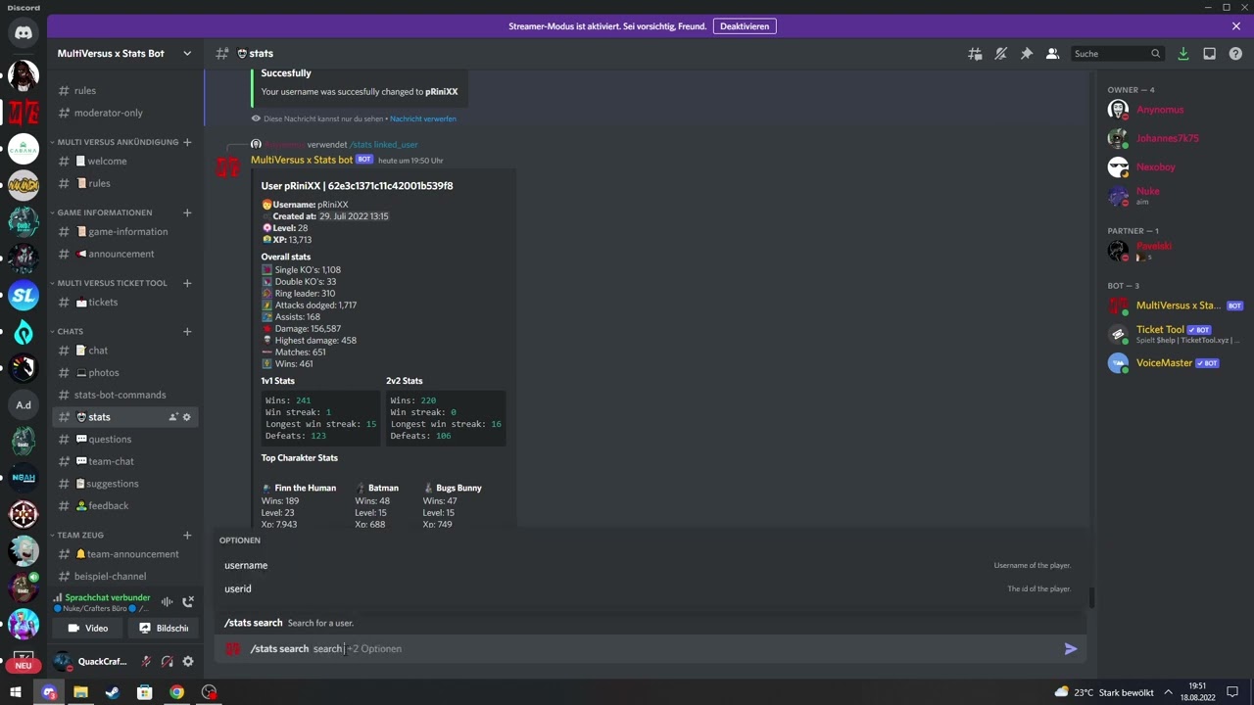Toggle noise suppression waveform icon
This screenshot has height=705, width=1254.
pos(167,602)
